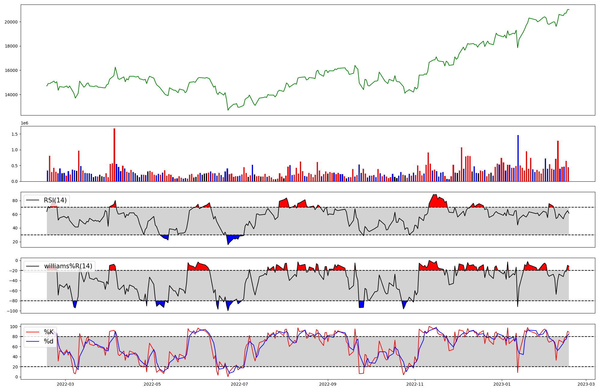The height and width of the screenshot is (391, 601).
Task: Click the tallest blue volume bar
Action: pyautogui.click(x=518, y=158)
